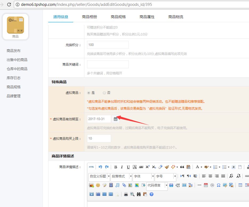Toggle bold formatting in editor
The image size is (249, 207).
[116, 167]
